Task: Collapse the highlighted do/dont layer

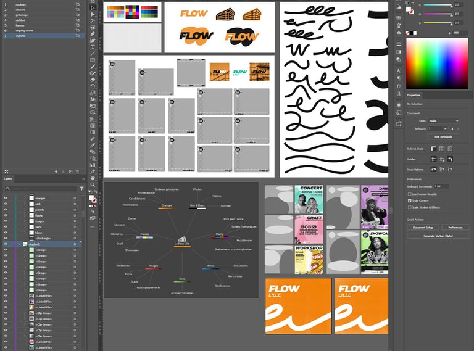Action: tap(19, 244)
